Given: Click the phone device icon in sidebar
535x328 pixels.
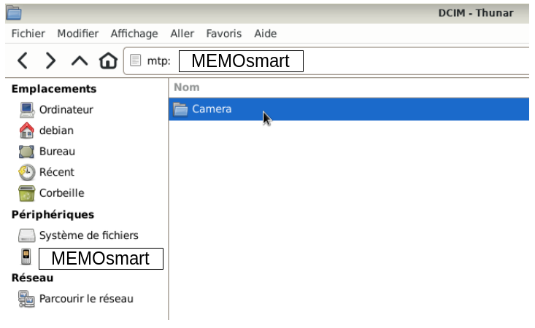Looking at the screenshot, I should [26, 257].
